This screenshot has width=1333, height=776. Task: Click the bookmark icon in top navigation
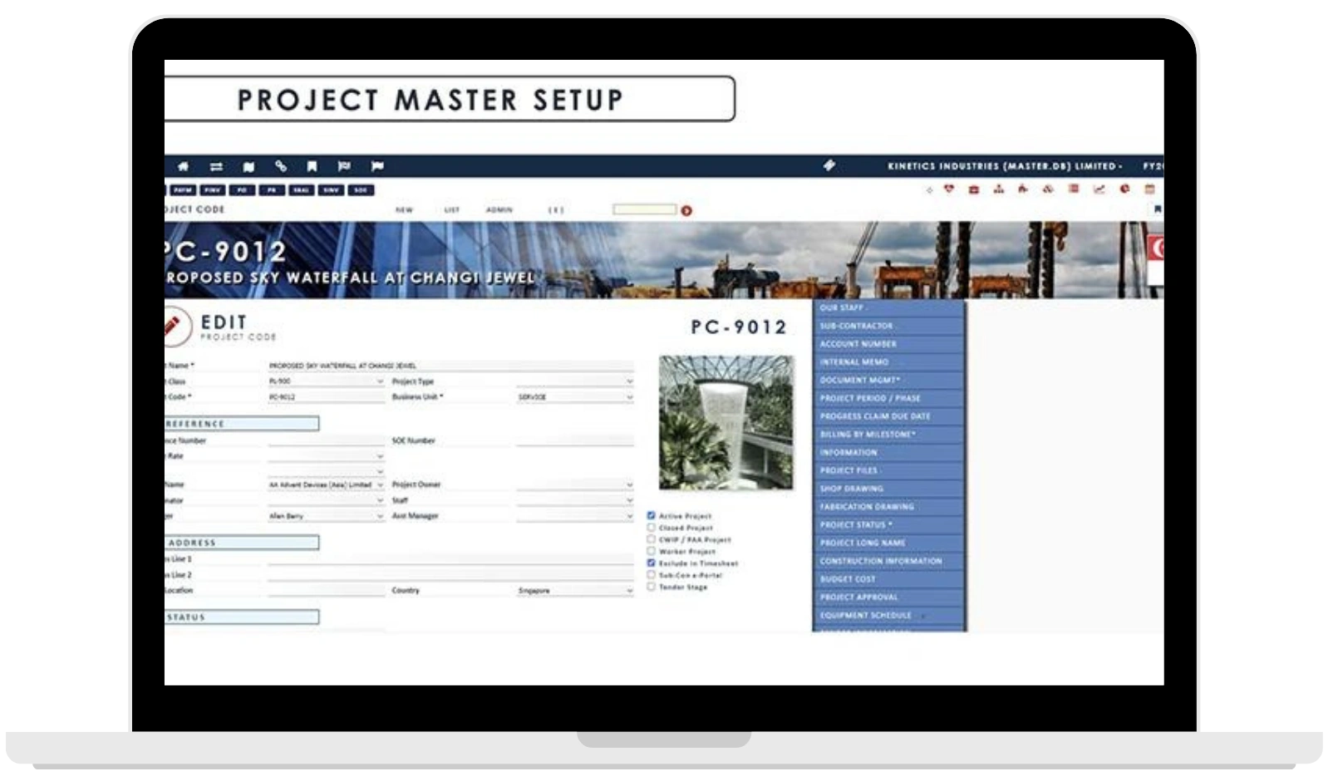point(311,166)
